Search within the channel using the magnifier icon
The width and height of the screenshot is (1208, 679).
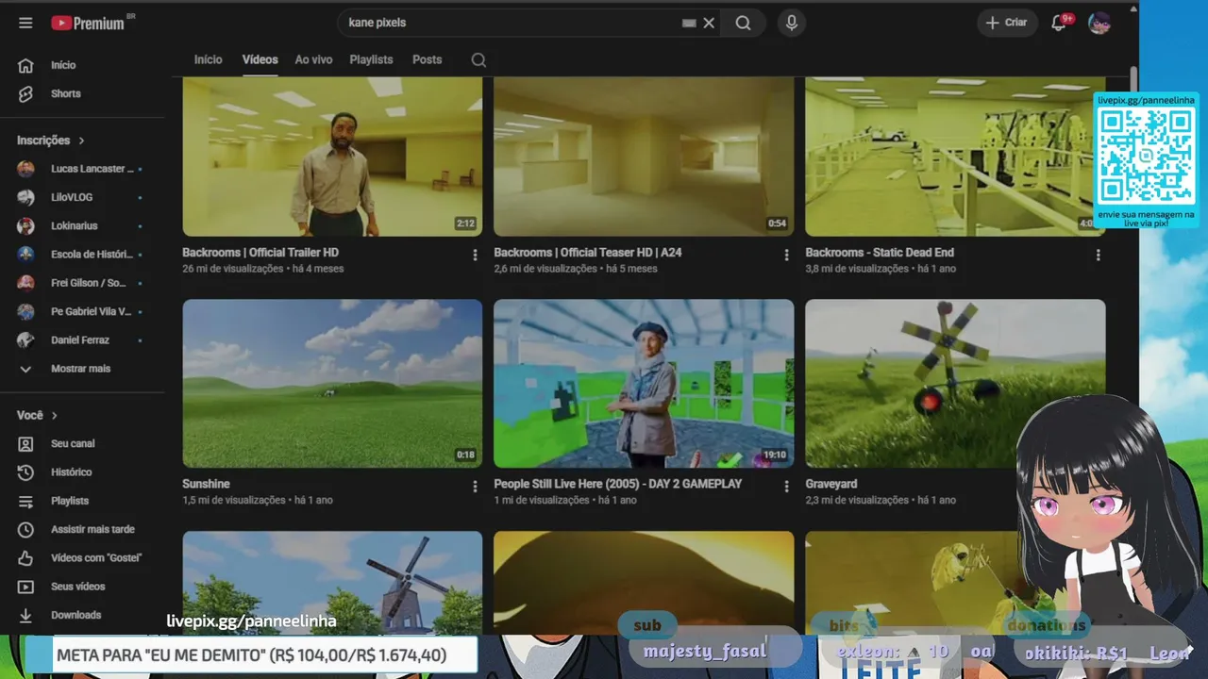478,59
